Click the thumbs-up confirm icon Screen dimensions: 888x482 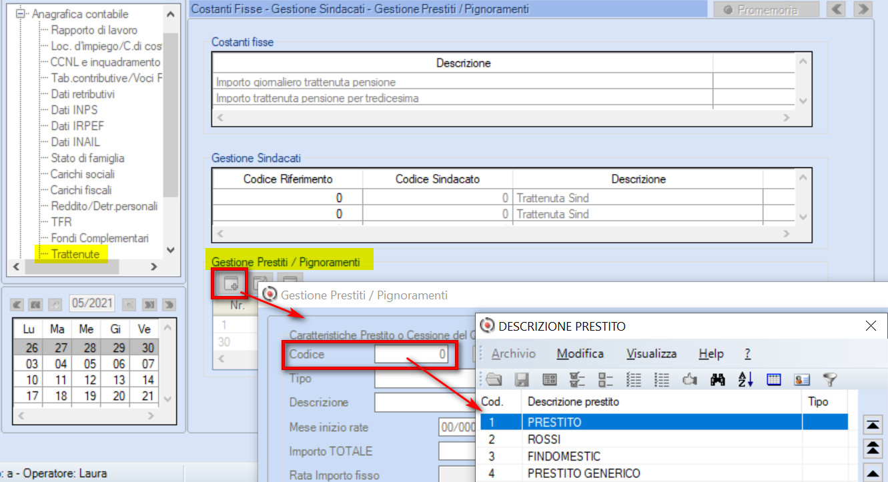[x=690, y=380]
